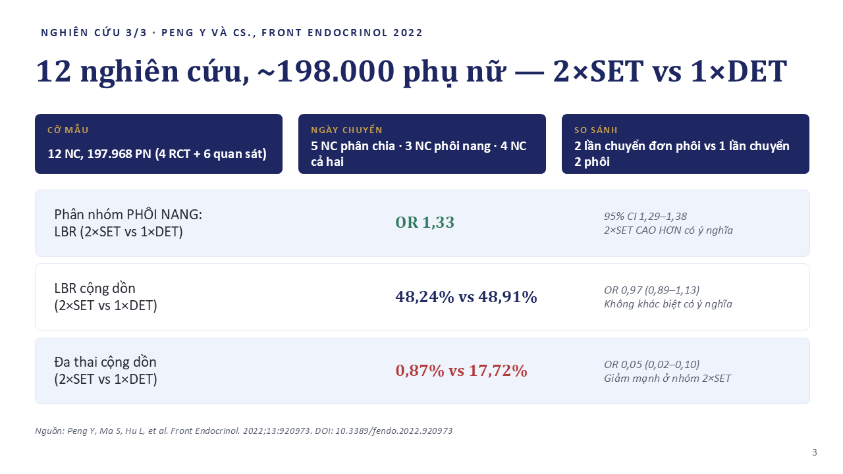Click the Đa thai cộng dồn row label
The height and width of the screenshot is (474, 843).
point(105,371)
